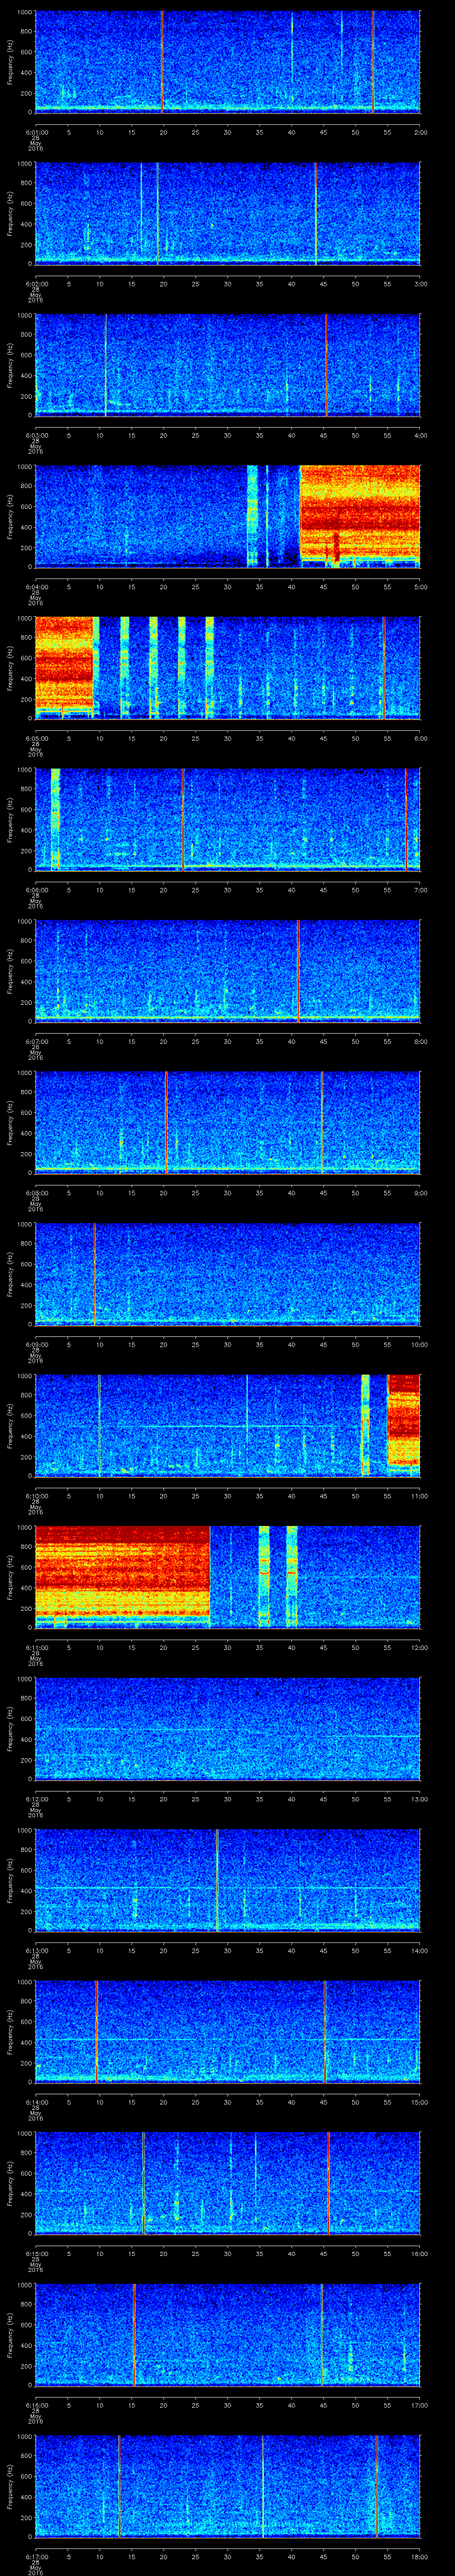This screenshot has width=455, height=2576.
Task: Click the wide red noise block in the 6:11:00 spectrogram
Action: (123, 1570)
